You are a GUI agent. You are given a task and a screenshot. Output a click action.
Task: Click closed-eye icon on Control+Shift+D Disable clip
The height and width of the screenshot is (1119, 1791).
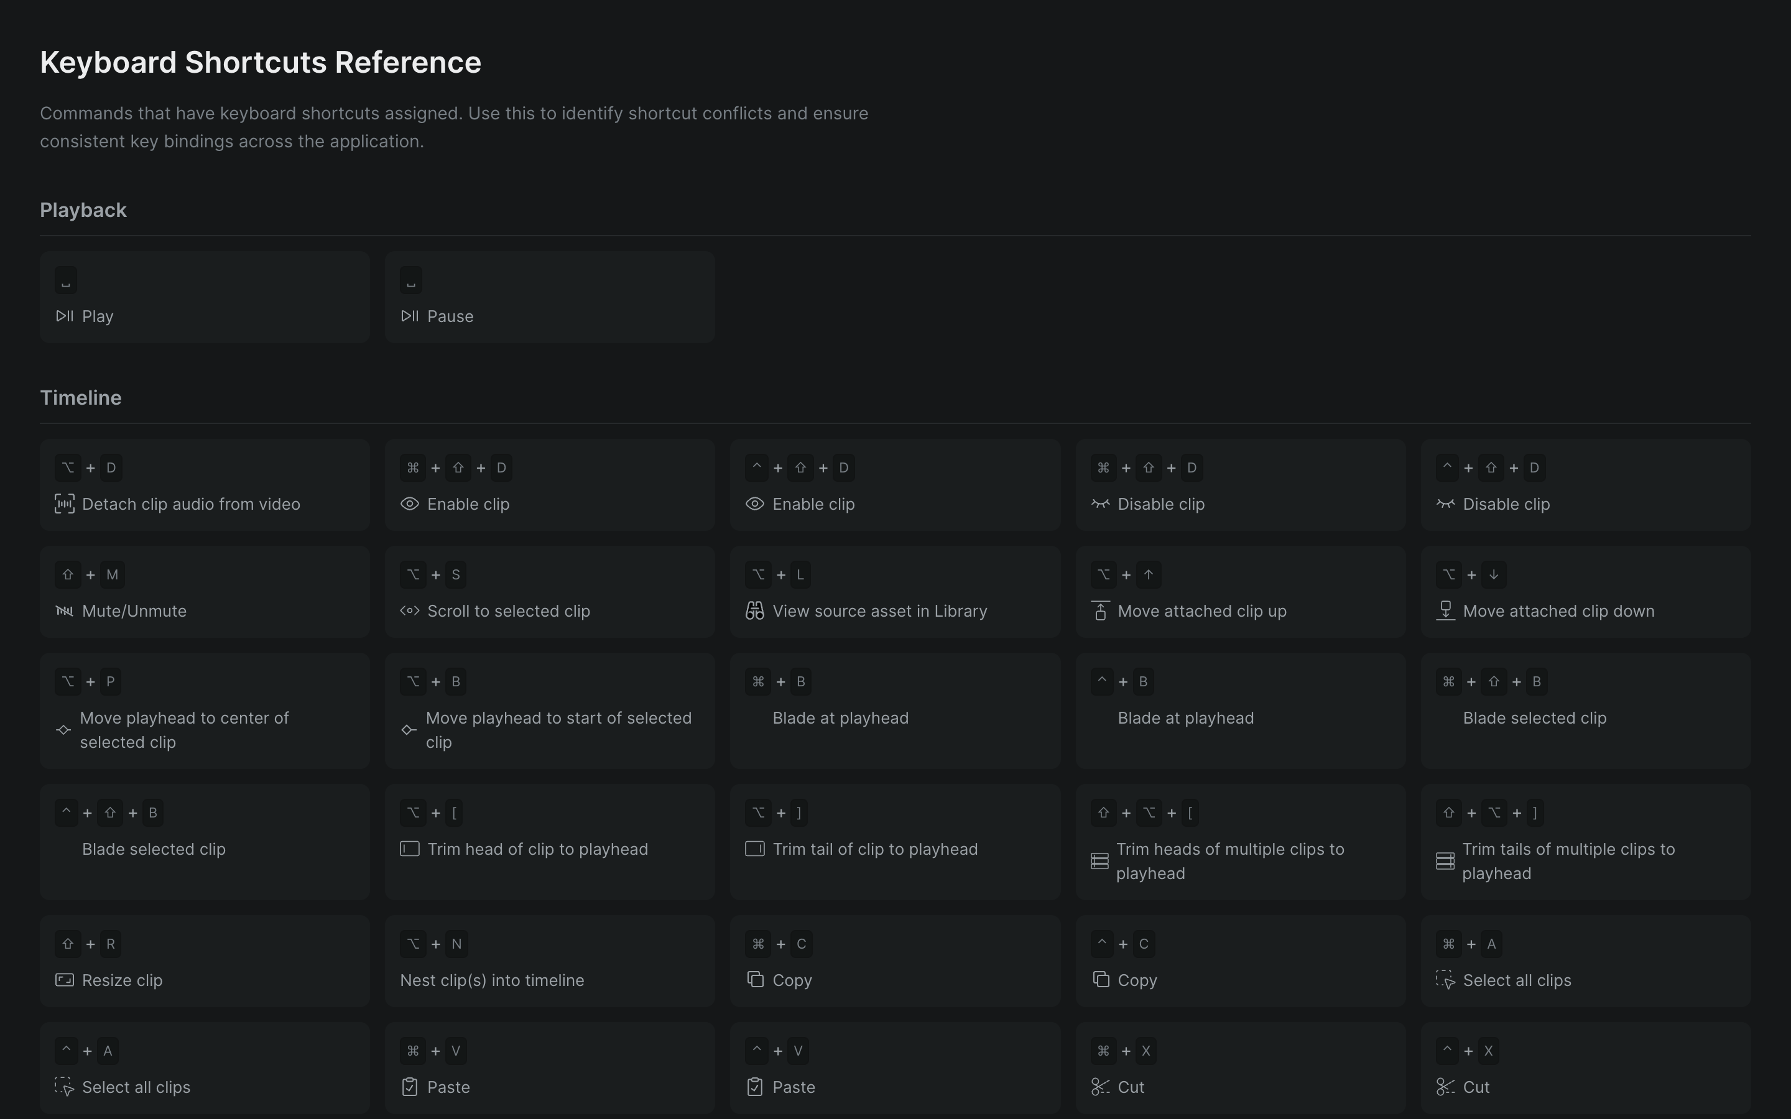(1445, 504)
